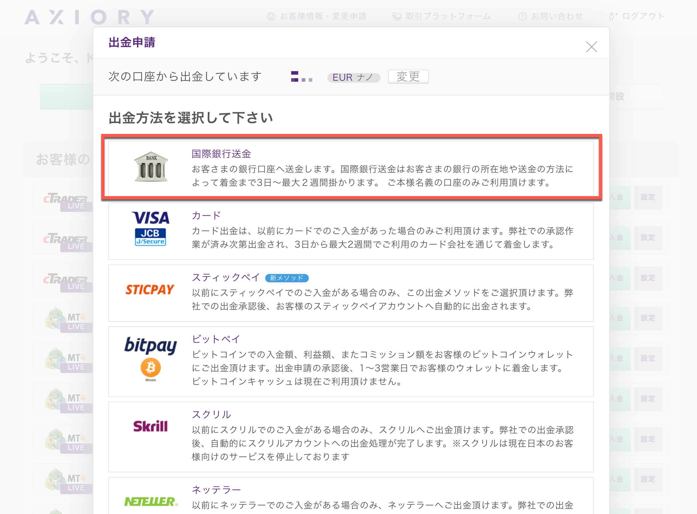This screenshot has height=514, width=697.
Task: Choose ネッテラー withdrawal method
Action: [351, 496]
